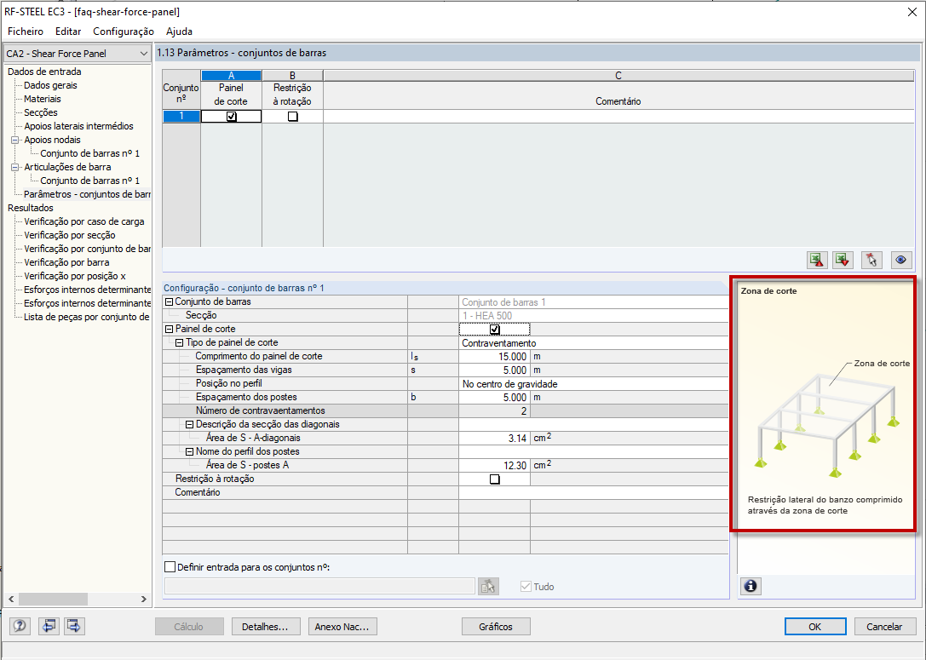Select Secções in navigator

[41, 112]
